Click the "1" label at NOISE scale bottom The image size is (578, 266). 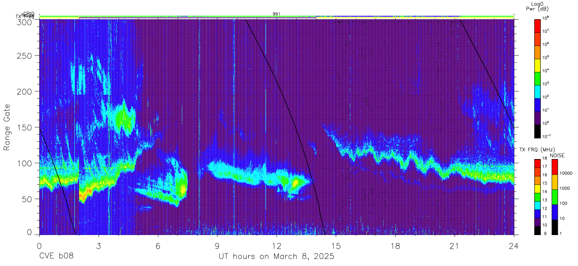pyautogui.click(x=562, y=233)
